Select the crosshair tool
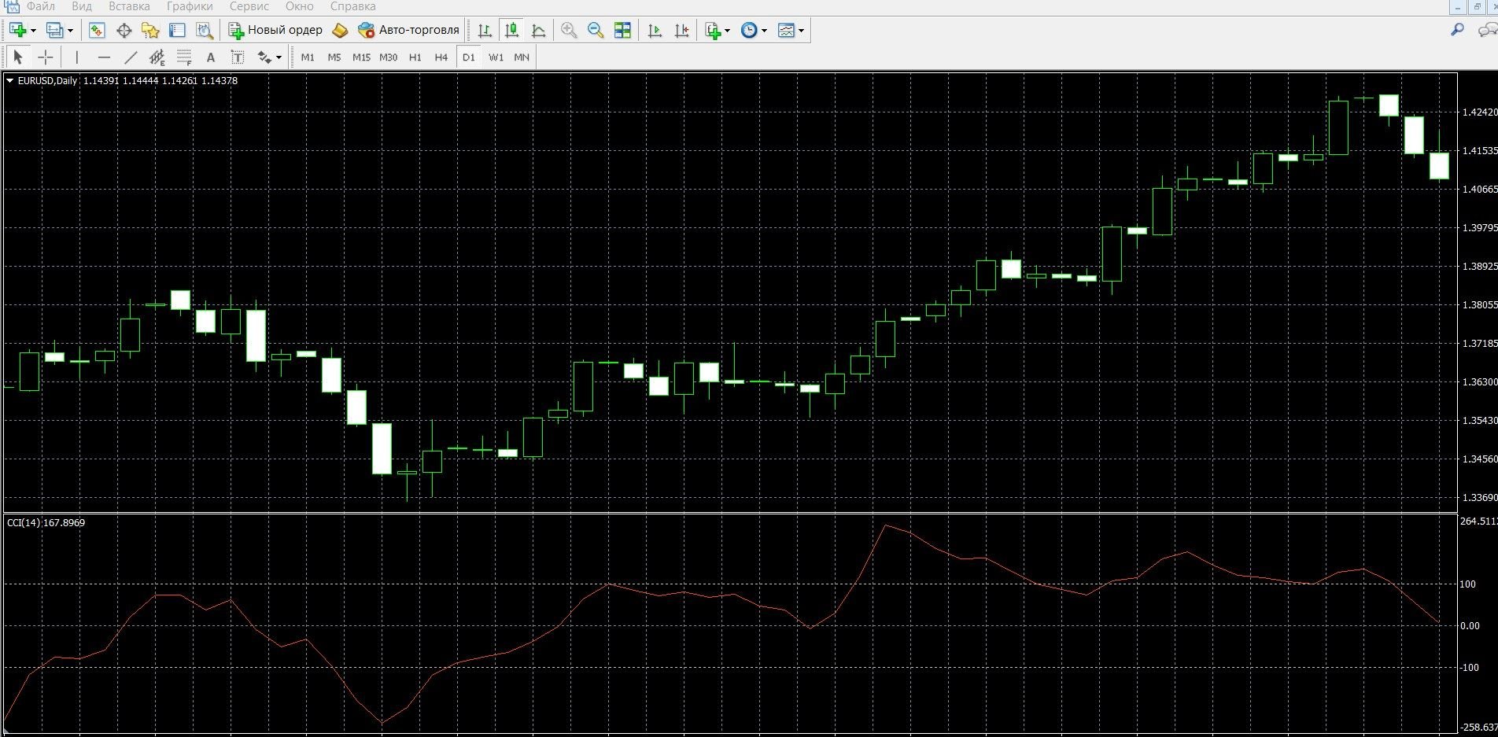The height and width of the screenshot is (737, 1498). click(x=46, y=57)
